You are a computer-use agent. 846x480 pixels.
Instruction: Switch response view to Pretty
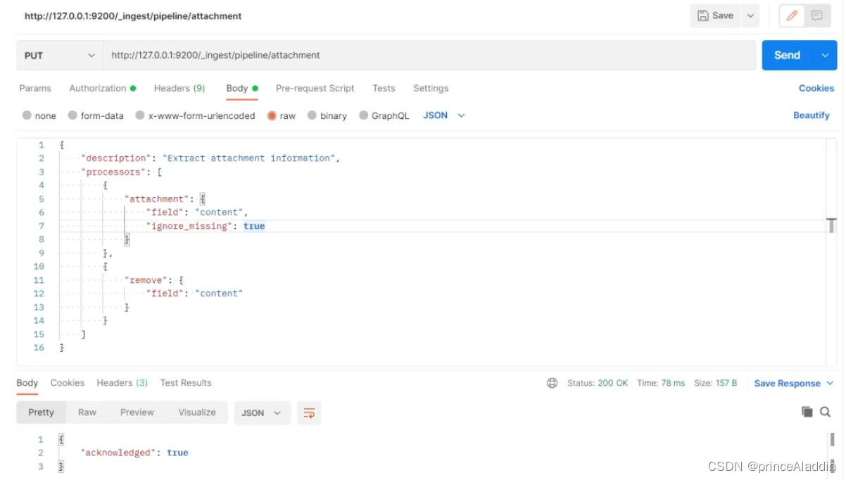(41, 412)
